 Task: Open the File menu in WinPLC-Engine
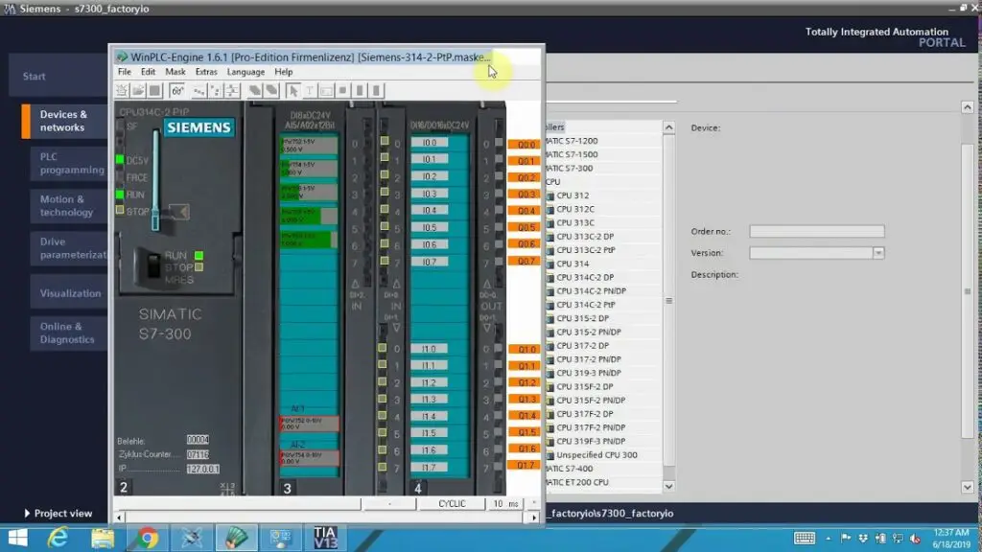pyautogui.click(x=124, y=72)
